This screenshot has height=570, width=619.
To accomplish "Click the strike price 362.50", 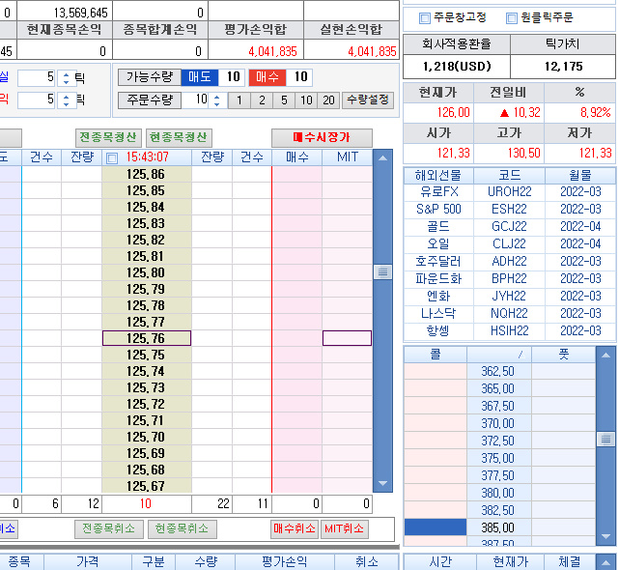I will point(497,372).
